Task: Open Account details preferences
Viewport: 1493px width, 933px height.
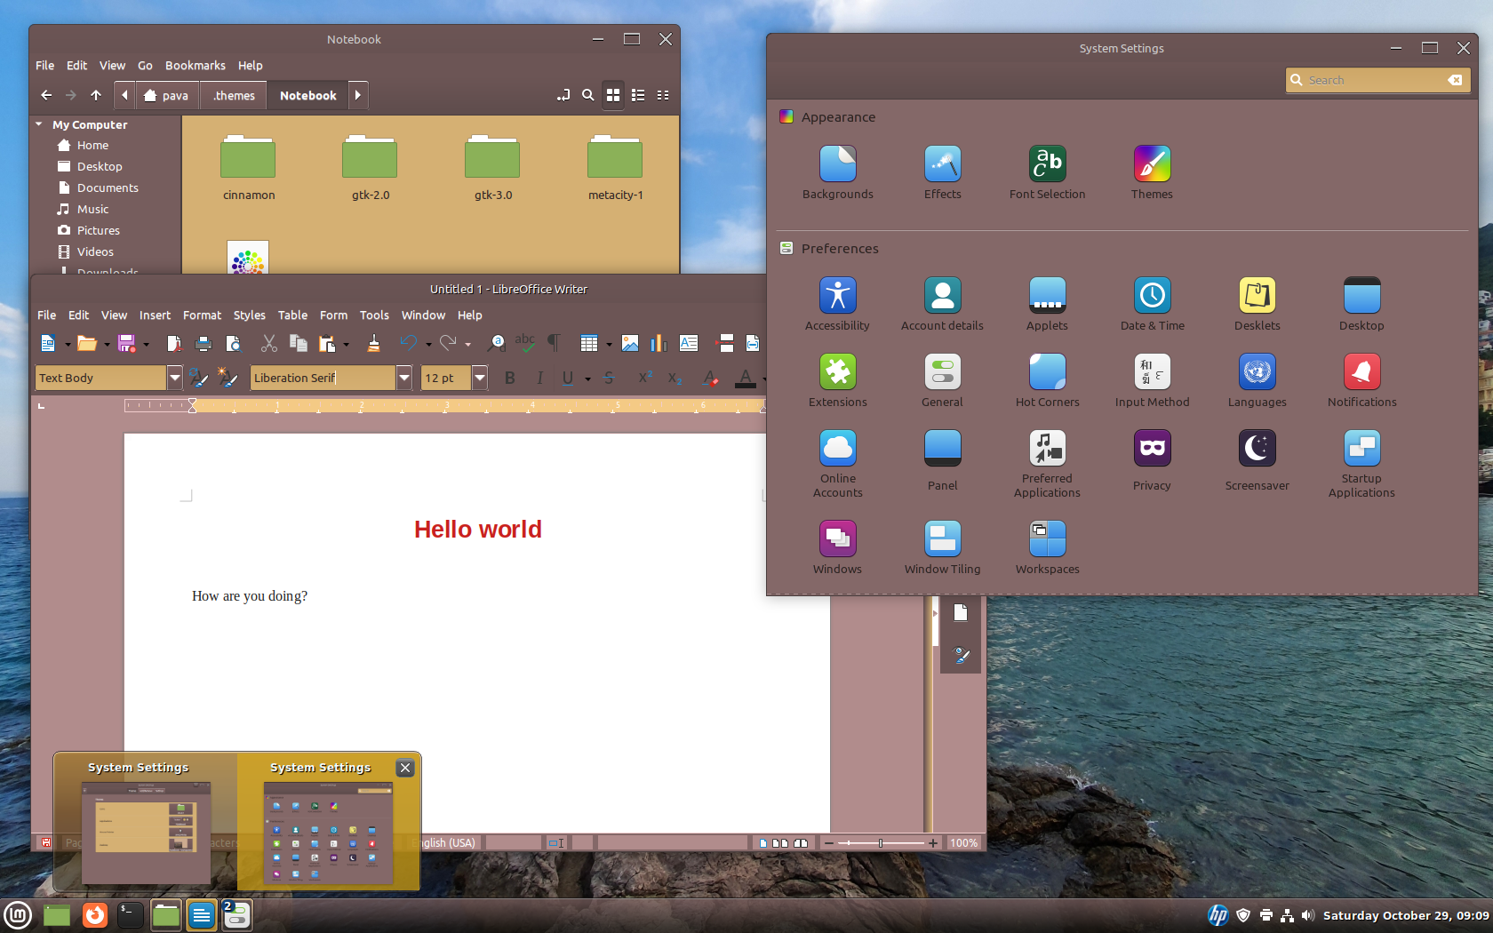Action: 942,304
